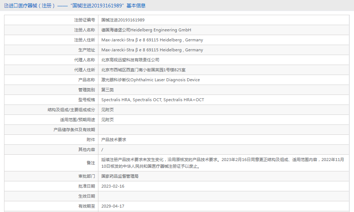Click the 生产地址 address value

[152, 50]
